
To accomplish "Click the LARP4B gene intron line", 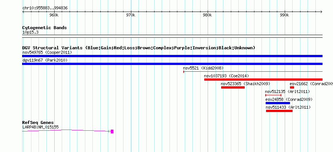I will [x=65, y=131].
